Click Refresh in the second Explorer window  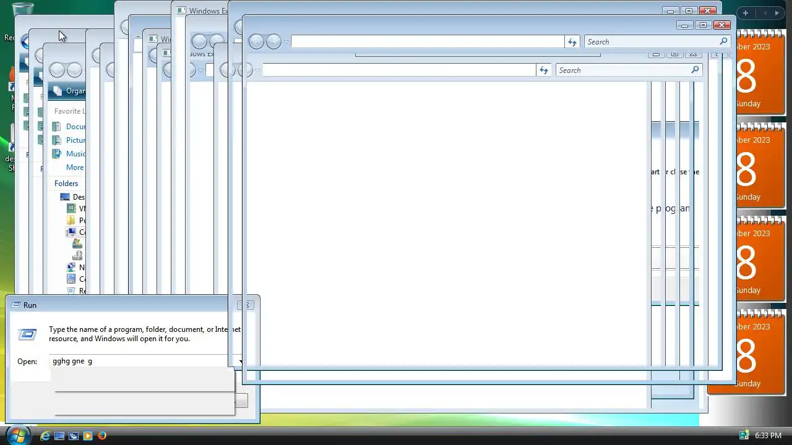pyautogui.click(x=544, y=70)
